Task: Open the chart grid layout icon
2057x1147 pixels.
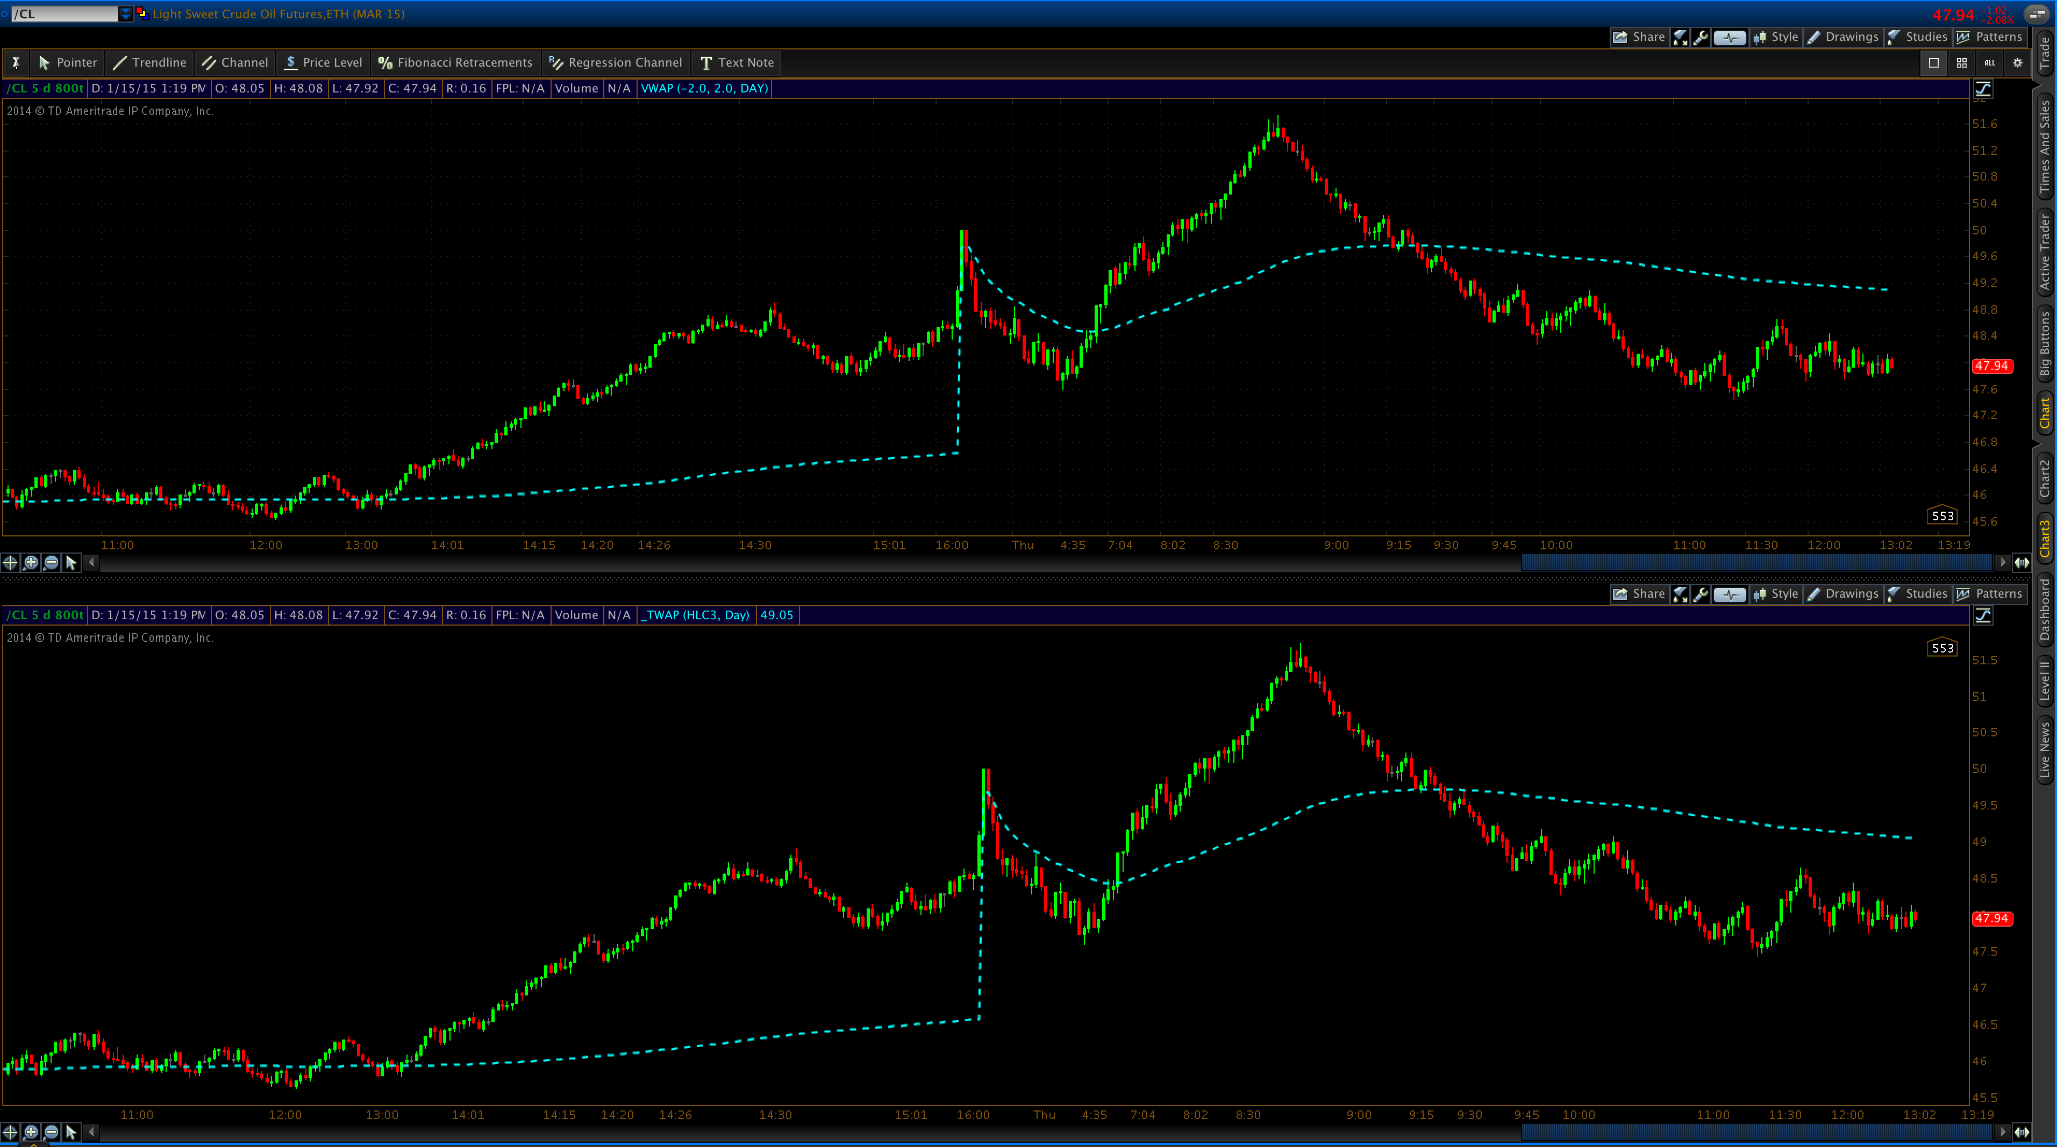Action: pos(1961,62)
